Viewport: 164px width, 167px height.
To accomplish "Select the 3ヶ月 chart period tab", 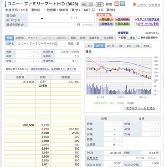I will coord(99,46).
